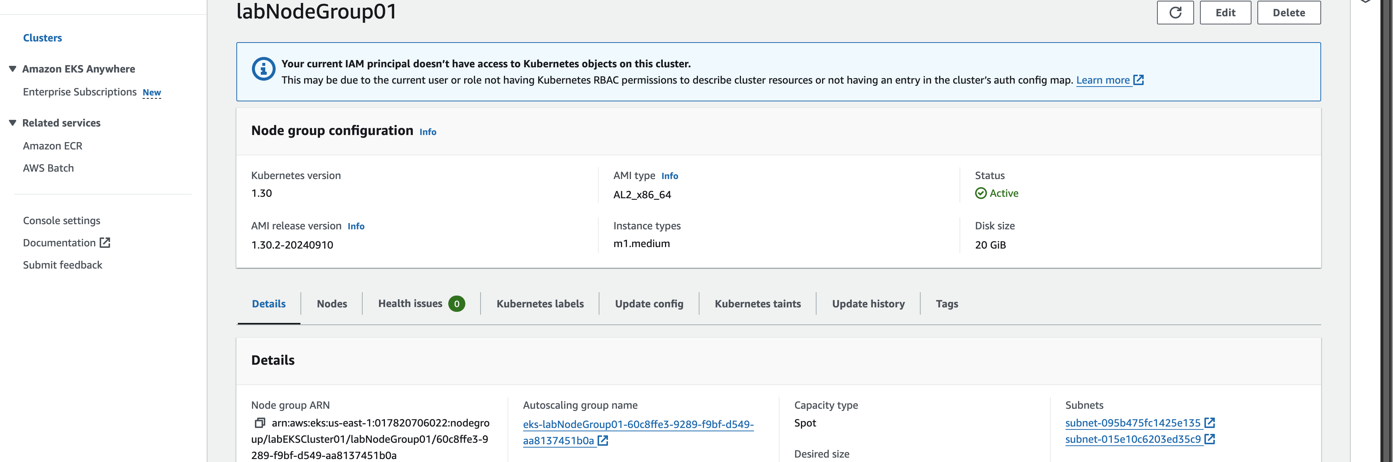This screenshot has width=1393, height=462.
Task: Open Info next to AMI type
Action: [x=669, y=176]
